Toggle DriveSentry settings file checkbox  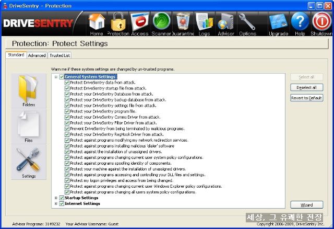tap(67, 106)
